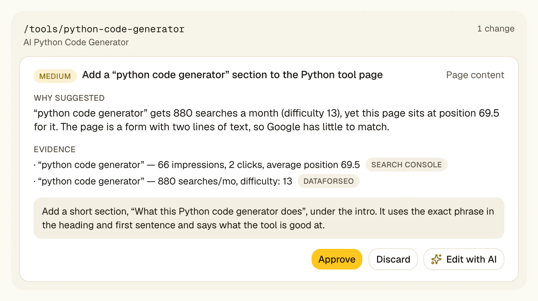Image resolution: width=538 pixels, height=301 pixels.
Task: Click the suggestion heading about adding a section
Action: [232, 75]
